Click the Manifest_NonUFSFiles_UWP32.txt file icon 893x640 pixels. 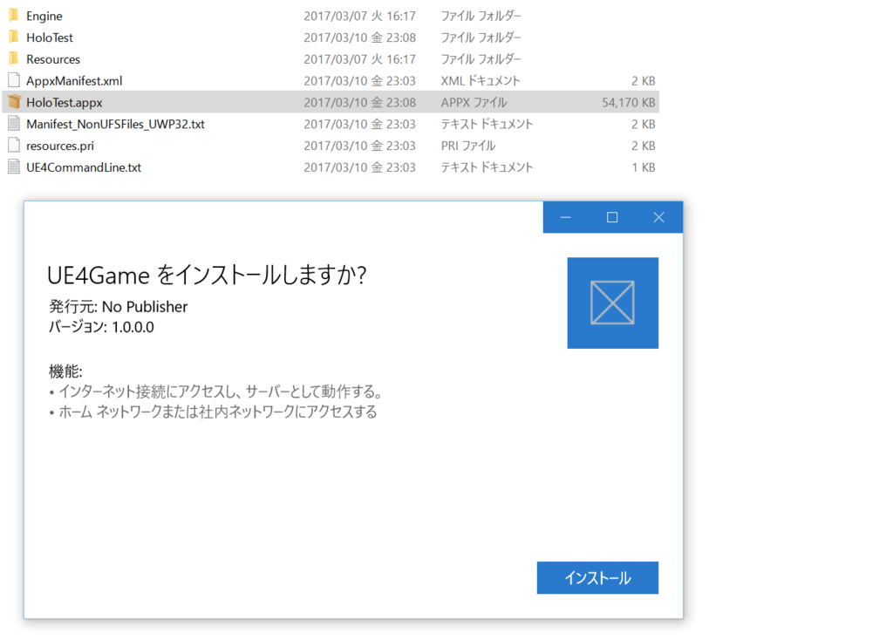14,124
